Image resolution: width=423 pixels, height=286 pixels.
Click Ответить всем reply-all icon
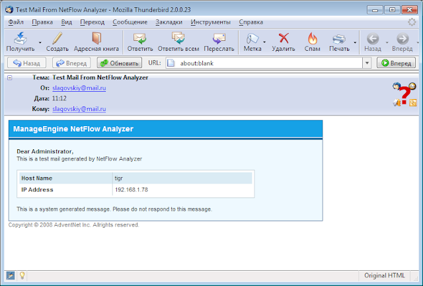click(178, 38)
